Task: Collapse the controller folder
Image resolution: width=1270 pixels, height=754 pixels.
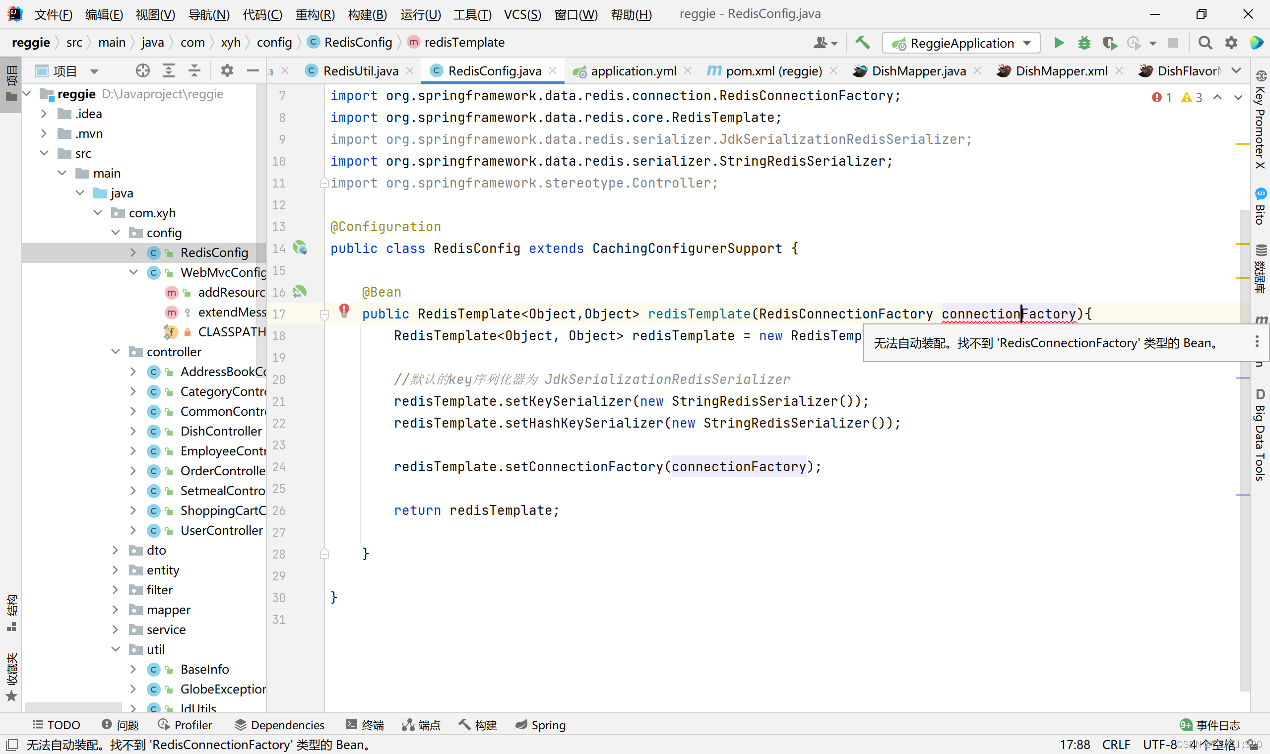Action: pos(115,352)
